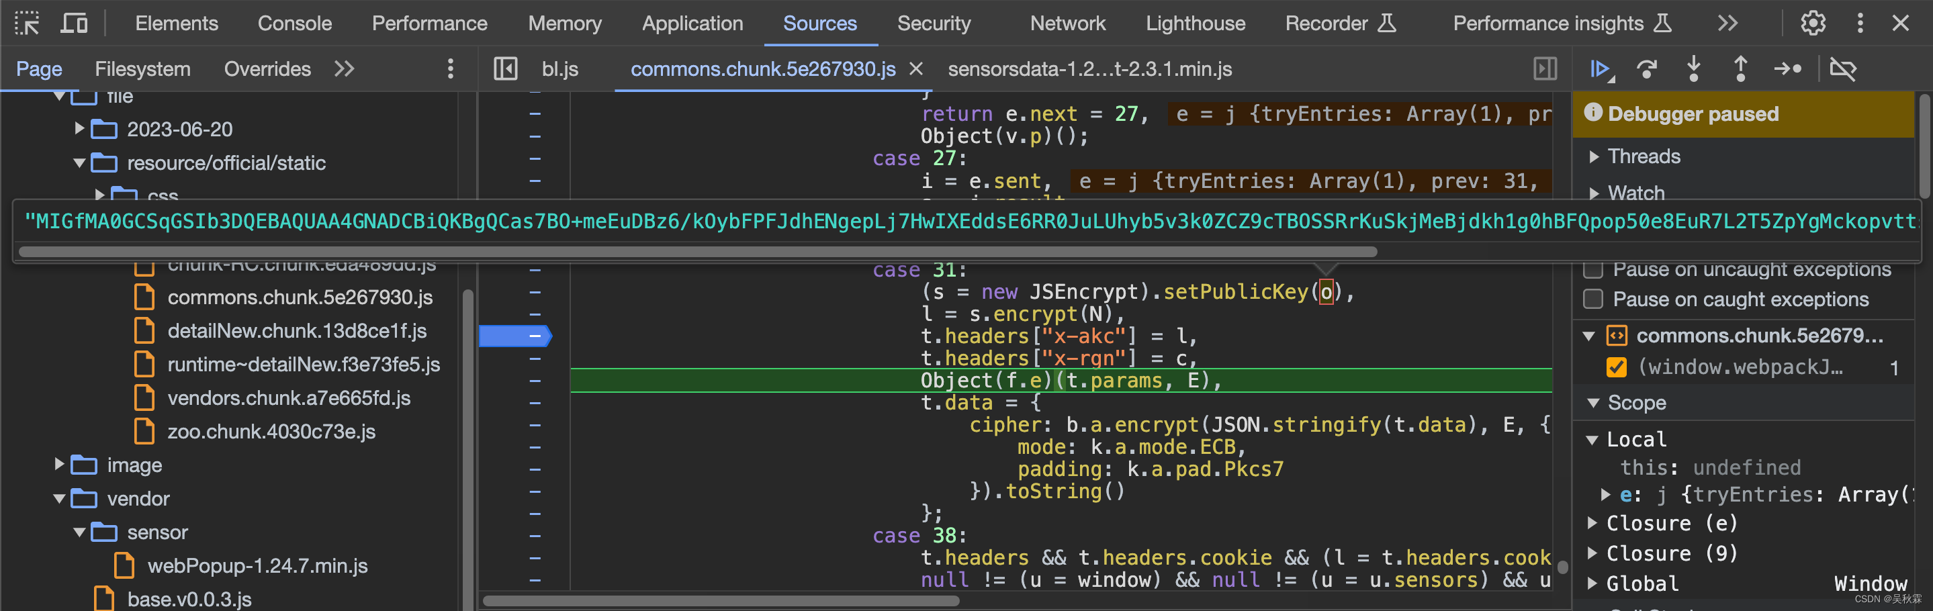Select the Filesystem navigator tab
This screenshot has height=611, width=1933.
click(142, 69)
